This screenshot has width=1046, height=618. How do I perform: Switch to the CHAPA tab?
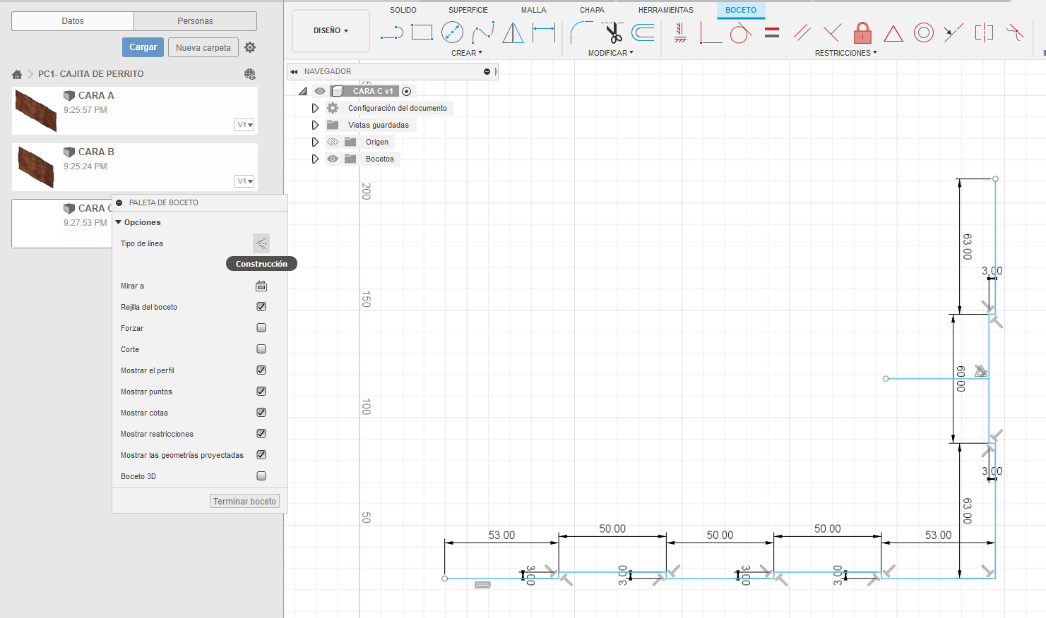tap(592, 10)
